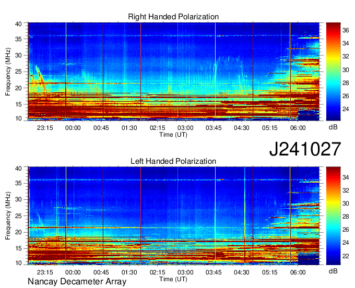The width and height of the screenshot is (355, 288).
Task: Click the 02:15 time tick of the Right Handed plot
Action: click(157, 128)
